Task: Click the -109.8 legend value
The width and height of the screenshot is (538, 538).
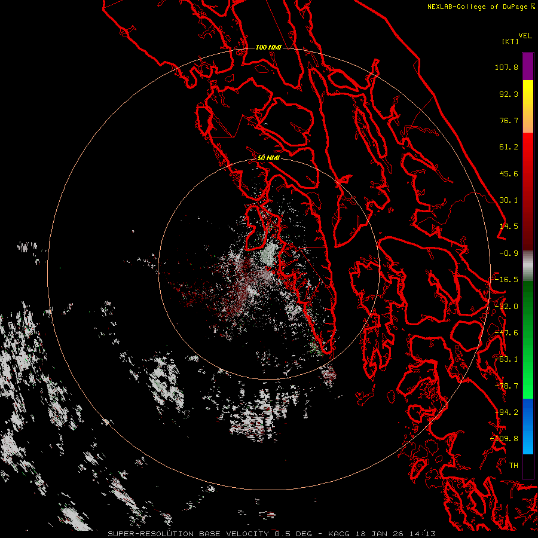Action: click(505, 439)
